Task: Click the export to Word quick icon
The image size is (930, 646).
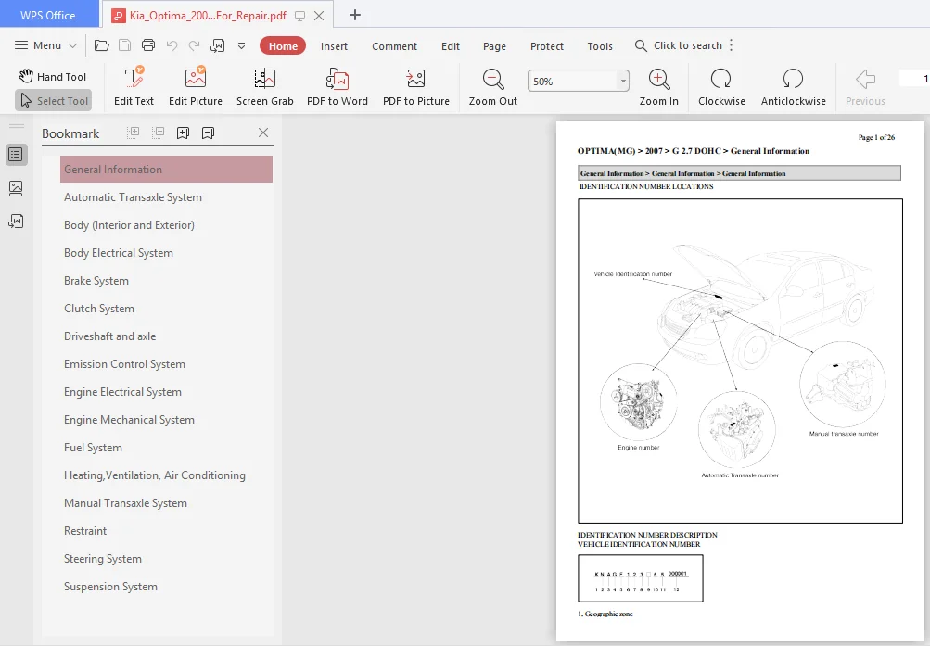Action: click(218, 45)
